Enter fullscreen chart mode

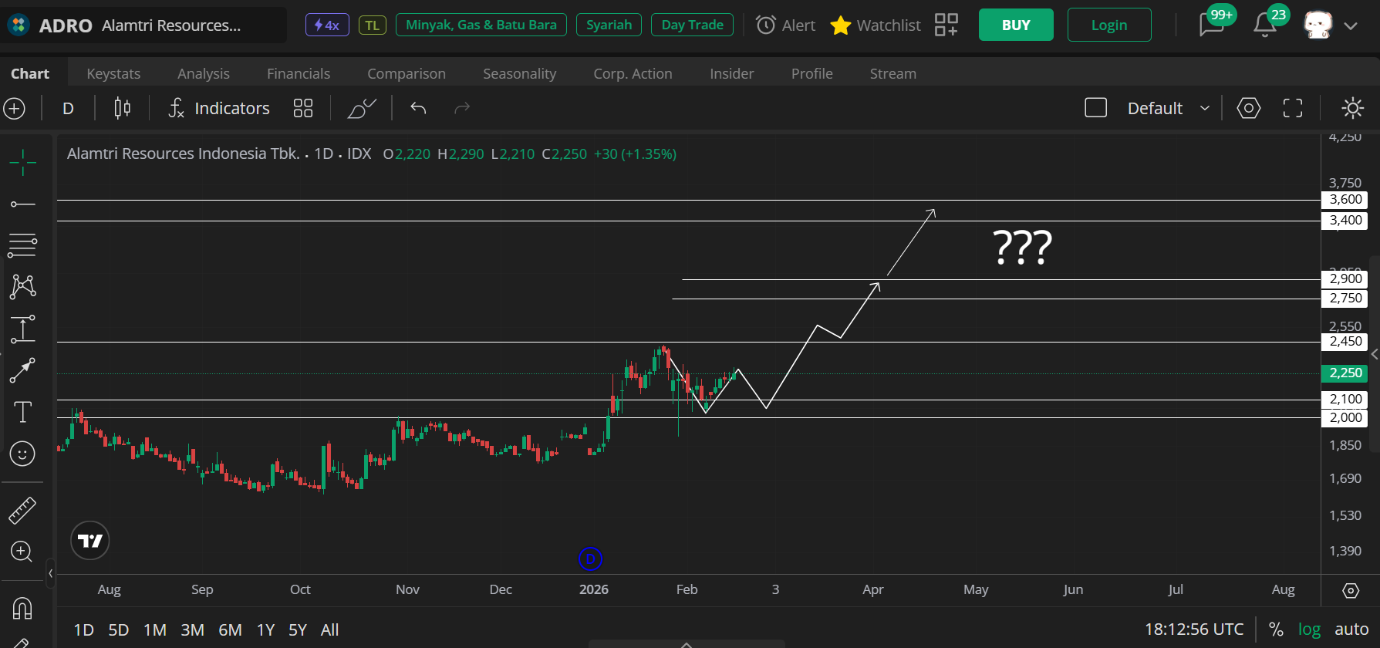(x=1293, y=108)
